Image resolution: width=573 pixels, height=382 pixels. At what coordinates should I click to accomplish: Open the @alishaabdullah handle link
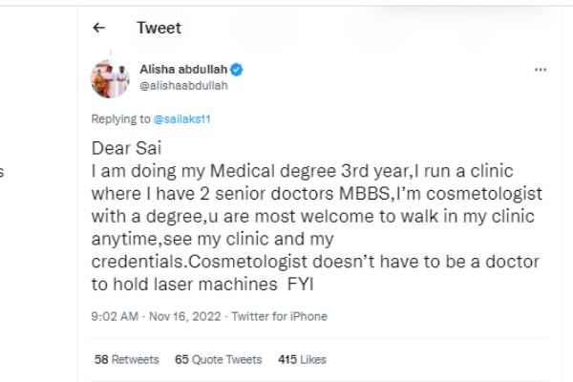183,85
